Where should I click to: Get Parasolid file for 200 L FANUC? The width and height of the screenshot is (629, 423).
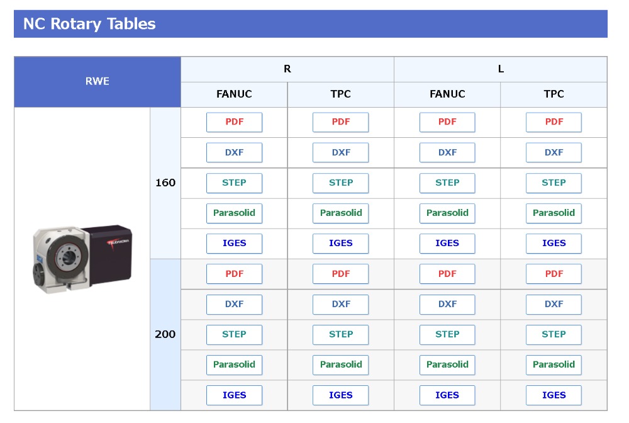tap(447, 365)
